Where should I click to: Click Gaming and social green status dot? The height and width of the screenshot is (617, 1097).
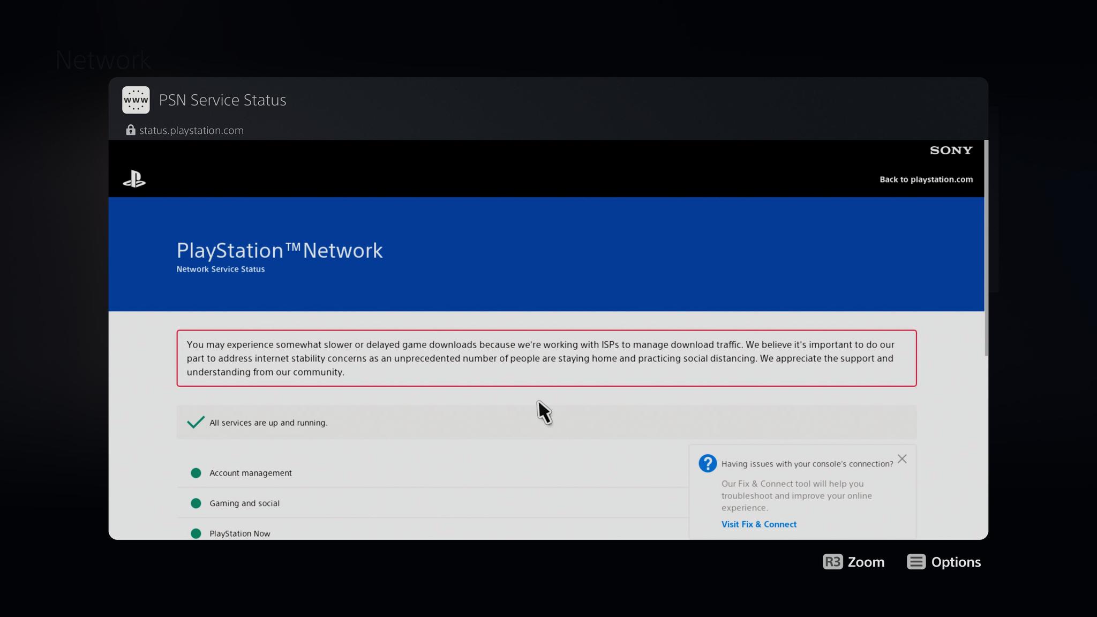pos(196,503)
